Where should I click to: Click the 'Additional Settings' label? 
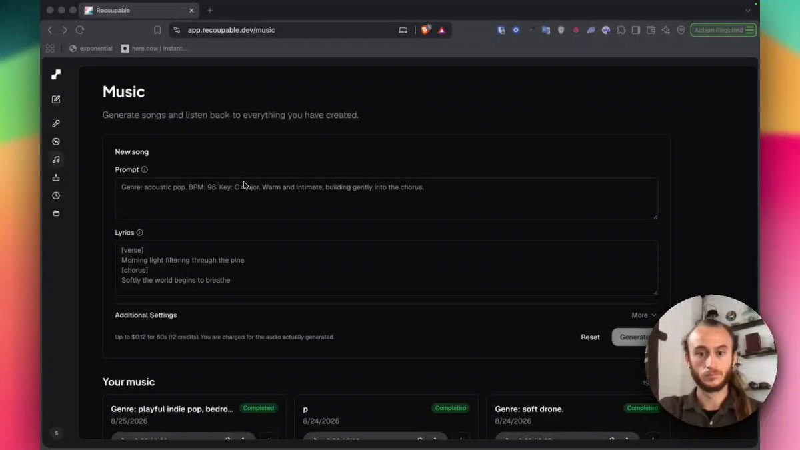coord(146,315)
